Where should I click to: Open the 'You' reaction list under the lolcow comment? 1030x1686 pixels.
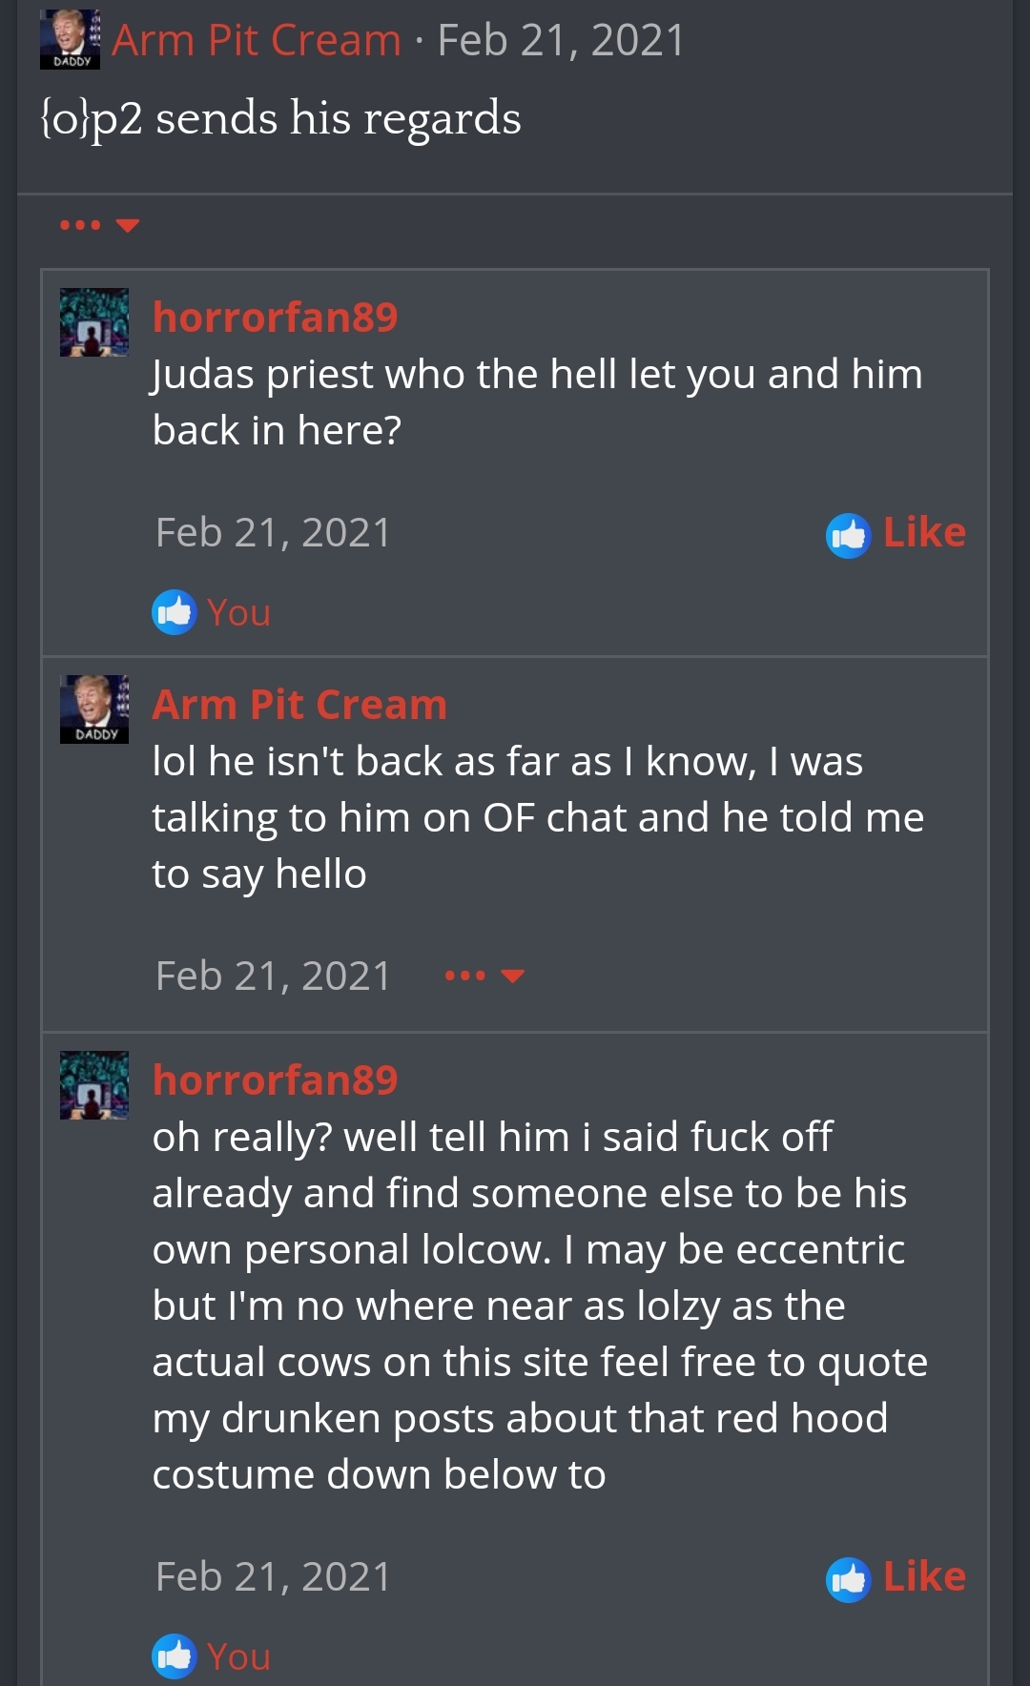click(238, 1656)
